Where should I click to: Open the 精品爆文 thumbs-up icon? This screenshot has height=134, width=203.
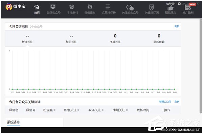tap(171, 8)
